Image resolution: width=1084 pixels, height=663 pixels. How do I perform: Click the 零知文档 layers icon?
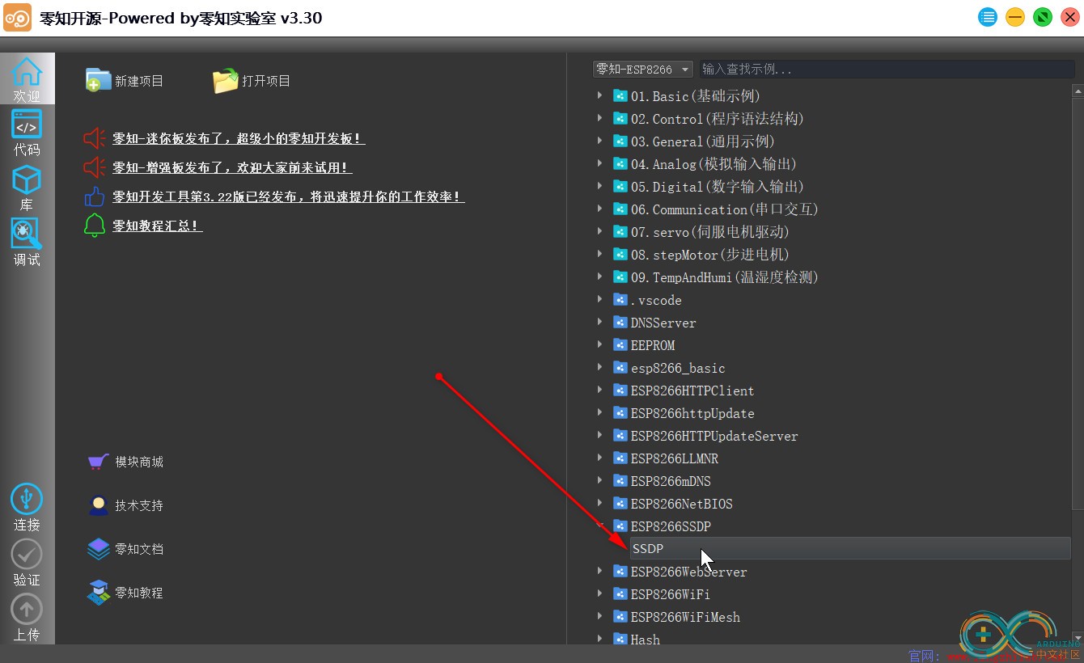click(x=98, y=549)
